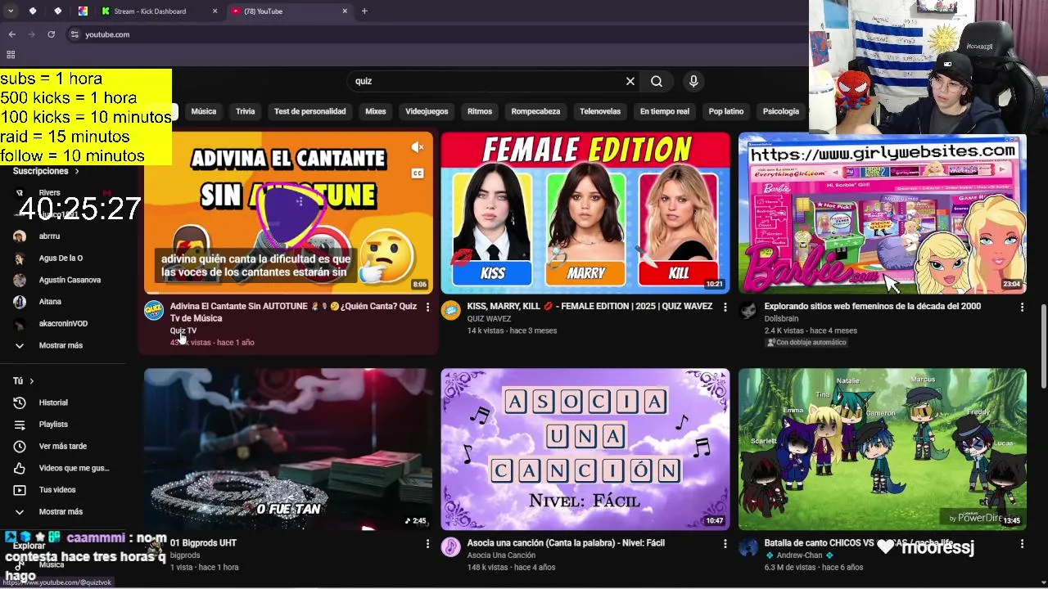
Task: Open options menu for Batalla de canto video
Action: point(1022,543)
